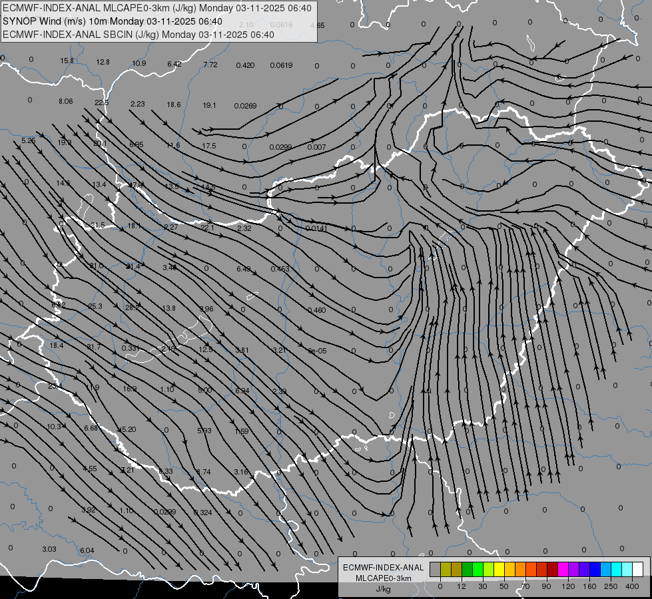Click the map value '5.00'

click(x=204, y=390)
